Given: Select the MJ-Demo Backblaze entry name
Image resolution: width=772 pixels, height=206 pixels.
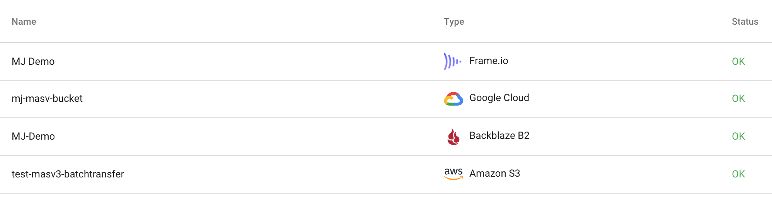Looking at the screenshot, I should 33,136.
